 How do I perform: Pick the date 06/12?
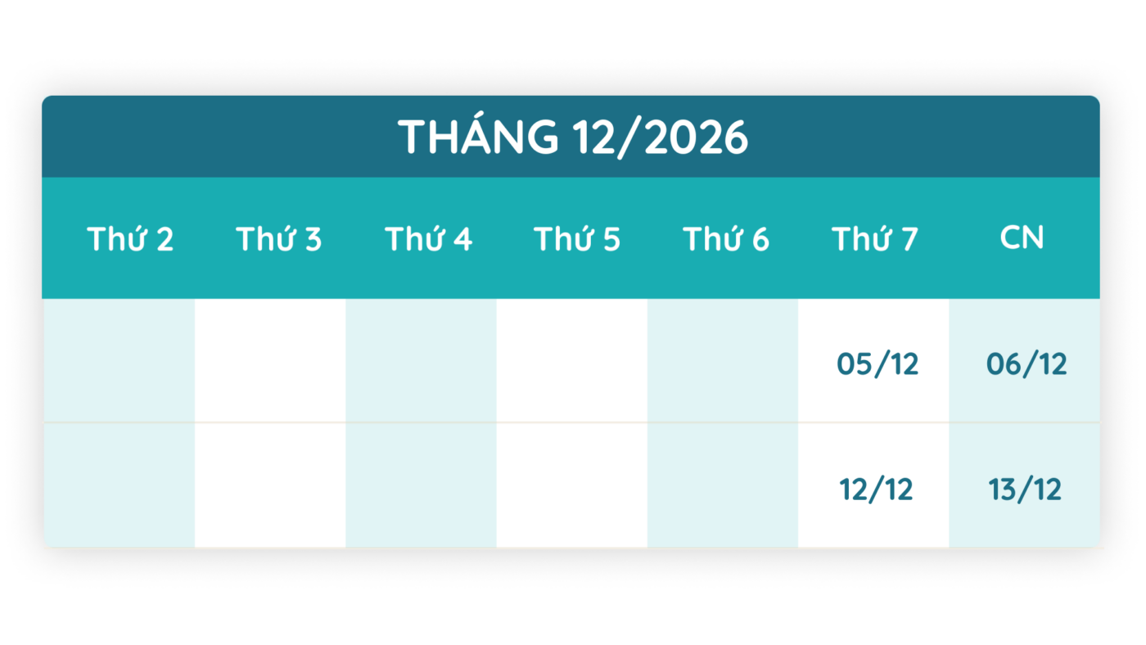pos(1026,363)
